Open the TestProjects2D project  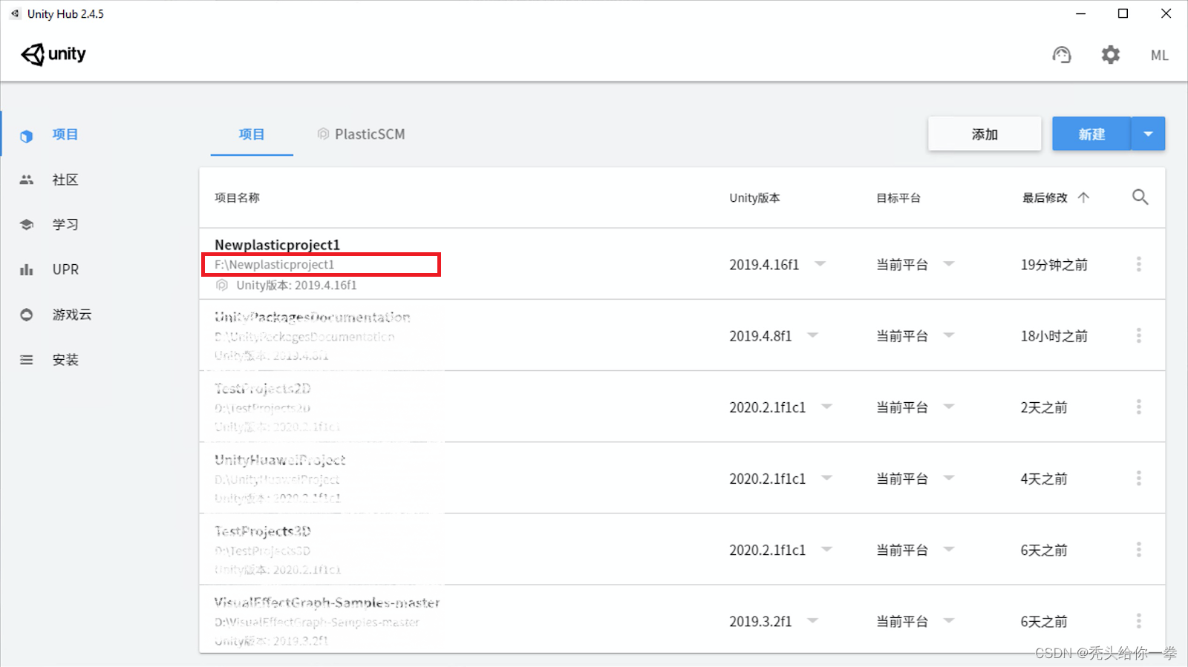[263, 389]
